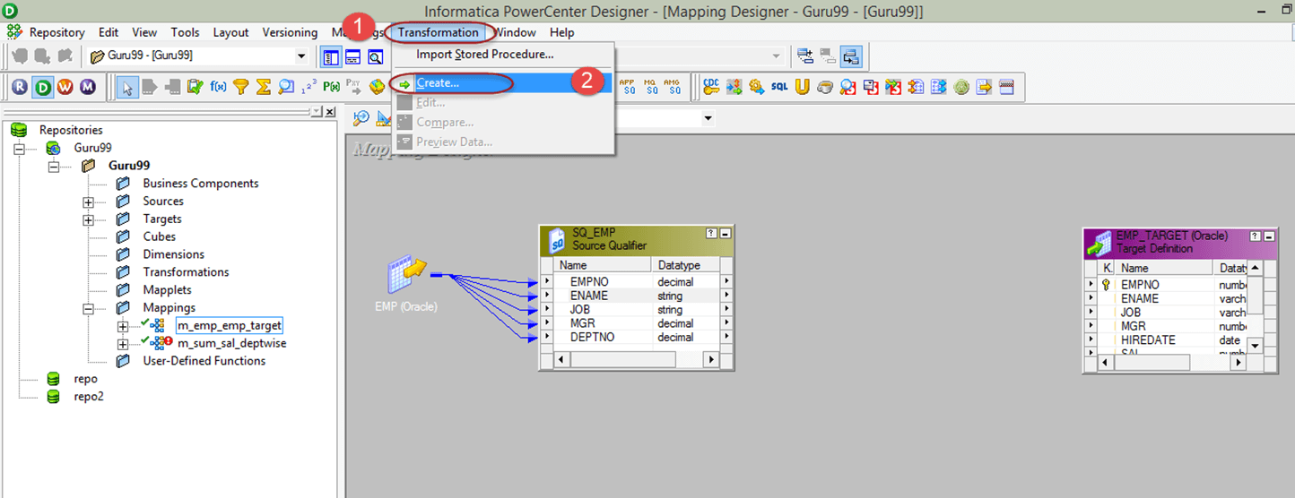Open the Workflow Manager W icon
Viewport: 1295px width, 498px height.
(x=65, y=87)
